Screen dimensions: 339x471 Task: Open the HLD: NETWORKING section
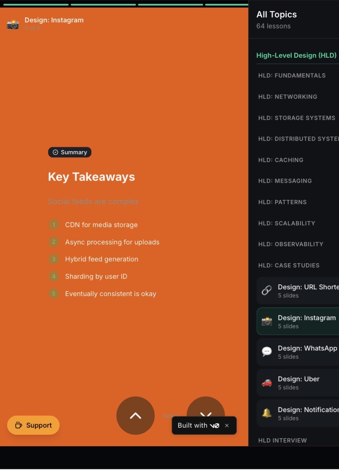[x=288, y=97]
